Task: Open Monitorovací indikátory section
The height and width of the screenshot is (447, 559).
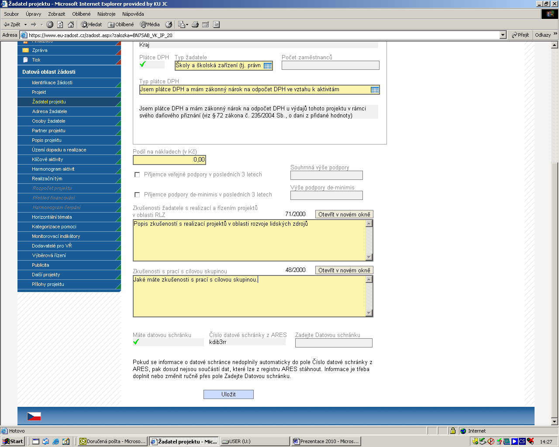Action: tap(69, 236)
